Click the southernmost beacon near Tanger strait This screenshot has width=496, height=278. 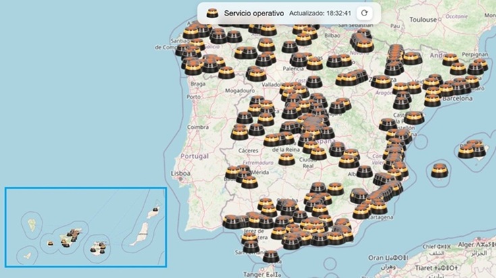273,256
